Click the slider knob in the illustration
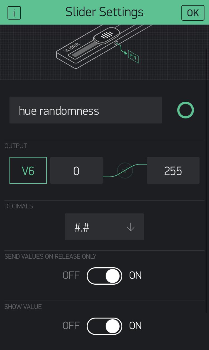Screen dimensions: 209x350 106,35
